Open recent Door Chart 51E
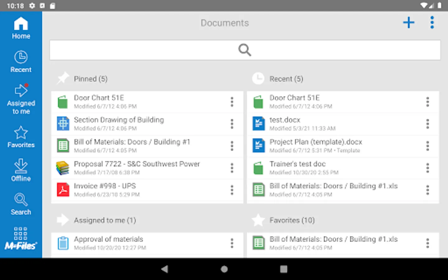This screenshot has height=280, width=448. pyautogui.click(x=343, y=102)
